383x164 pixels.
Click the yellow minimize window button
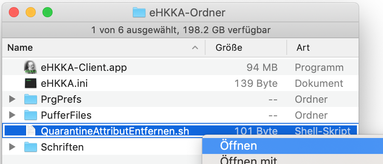point(31,13)
